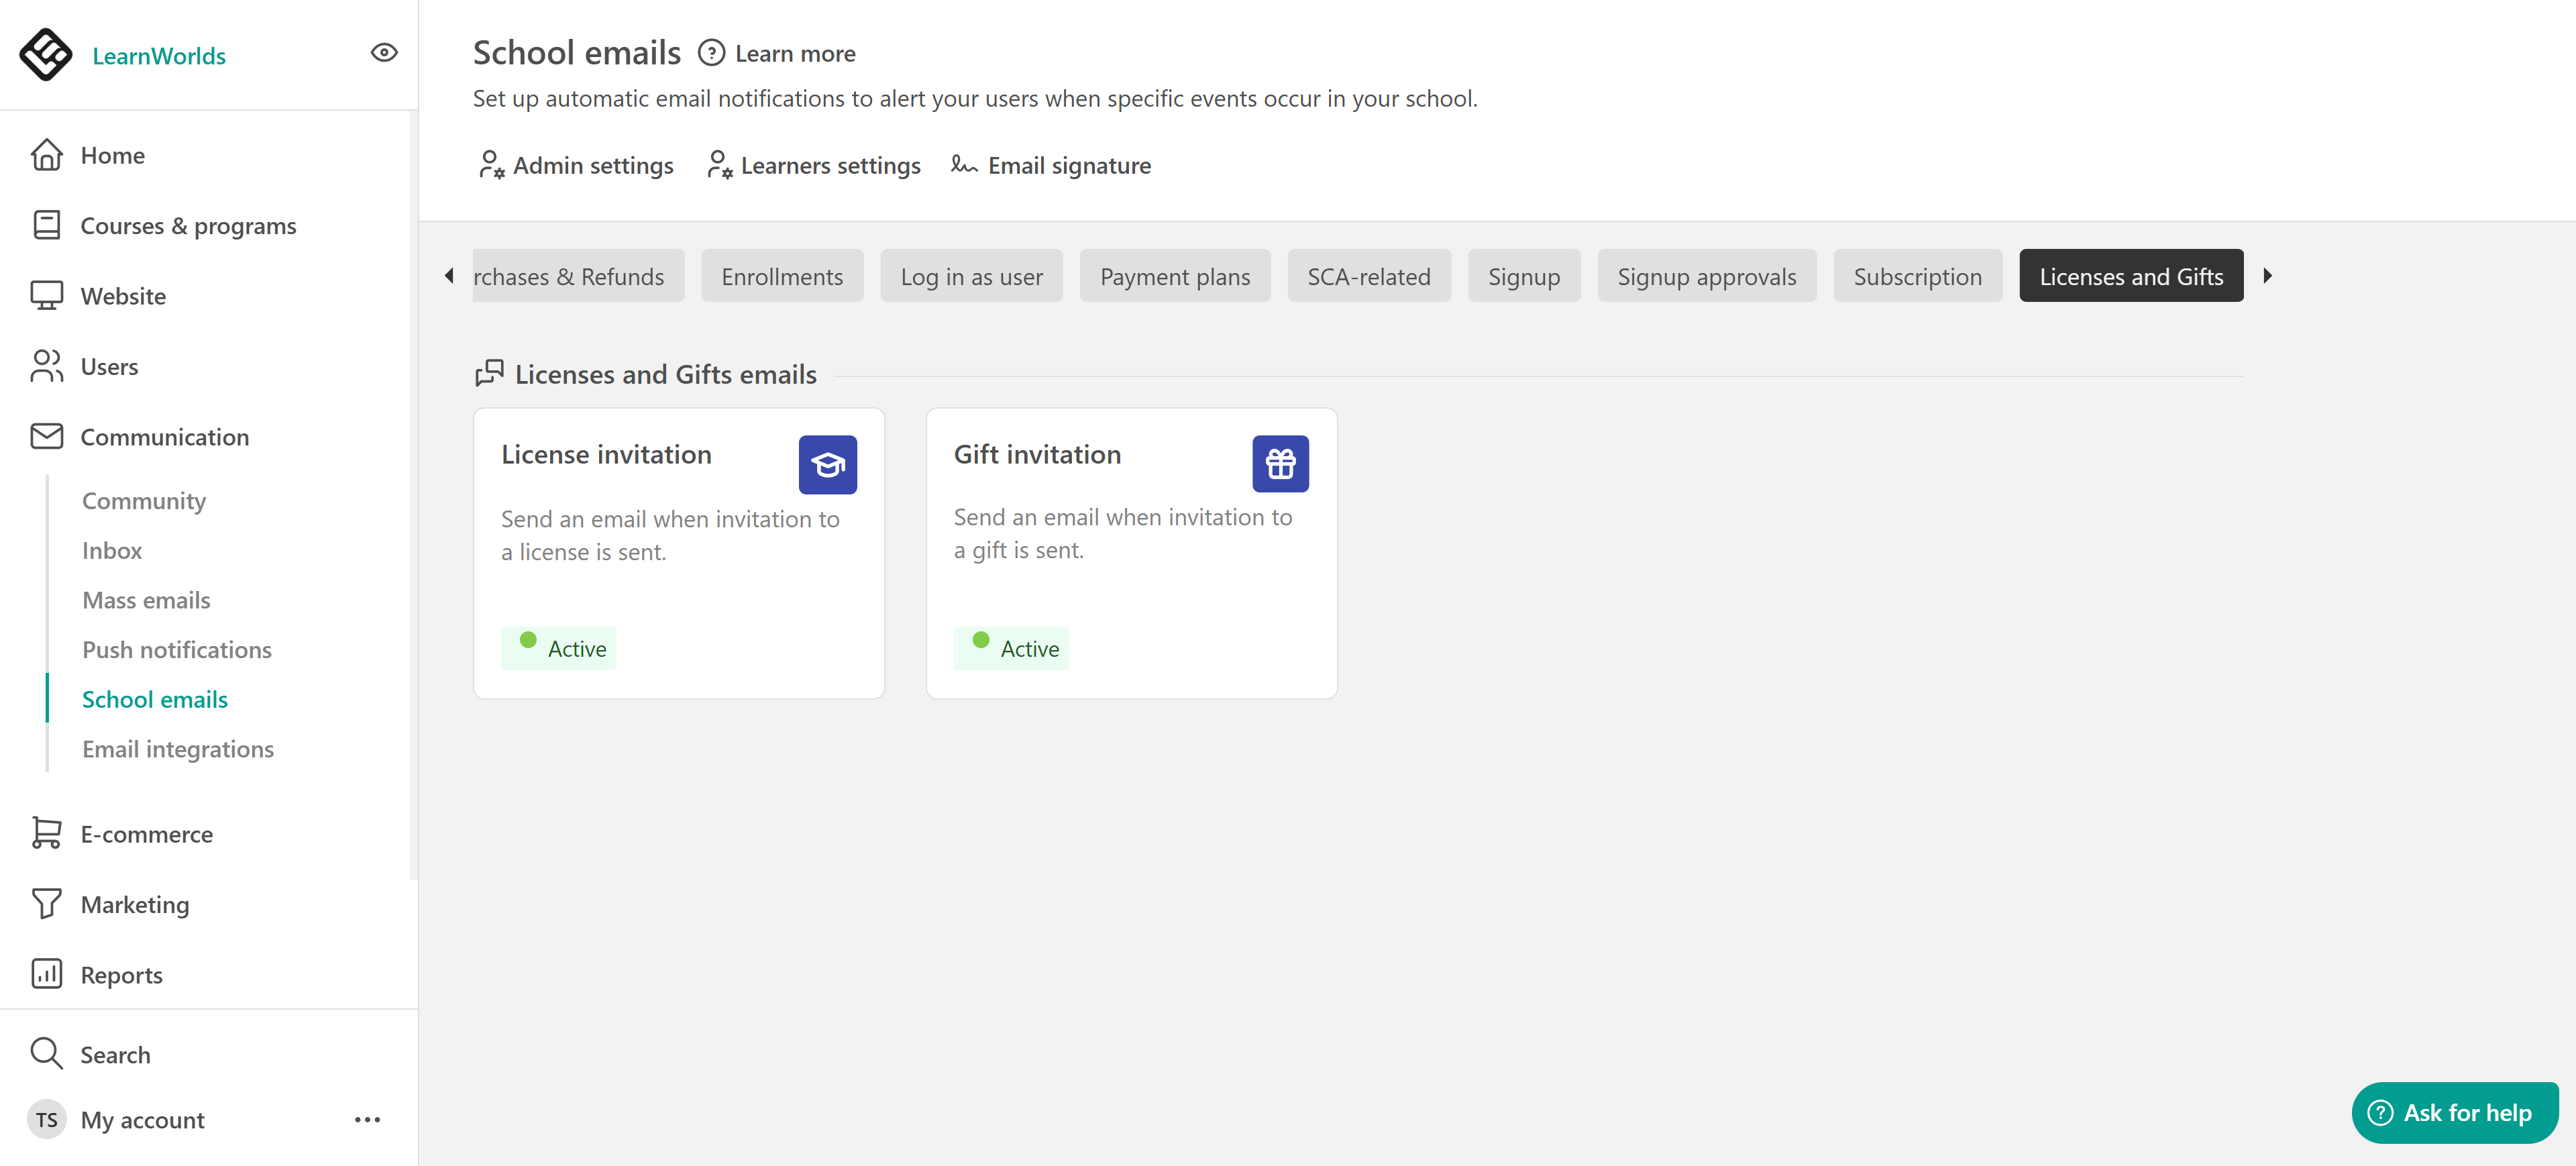Open the Reports chart icon
The width and height of the screenshot is (2576, 1166).
coord(46,974)
